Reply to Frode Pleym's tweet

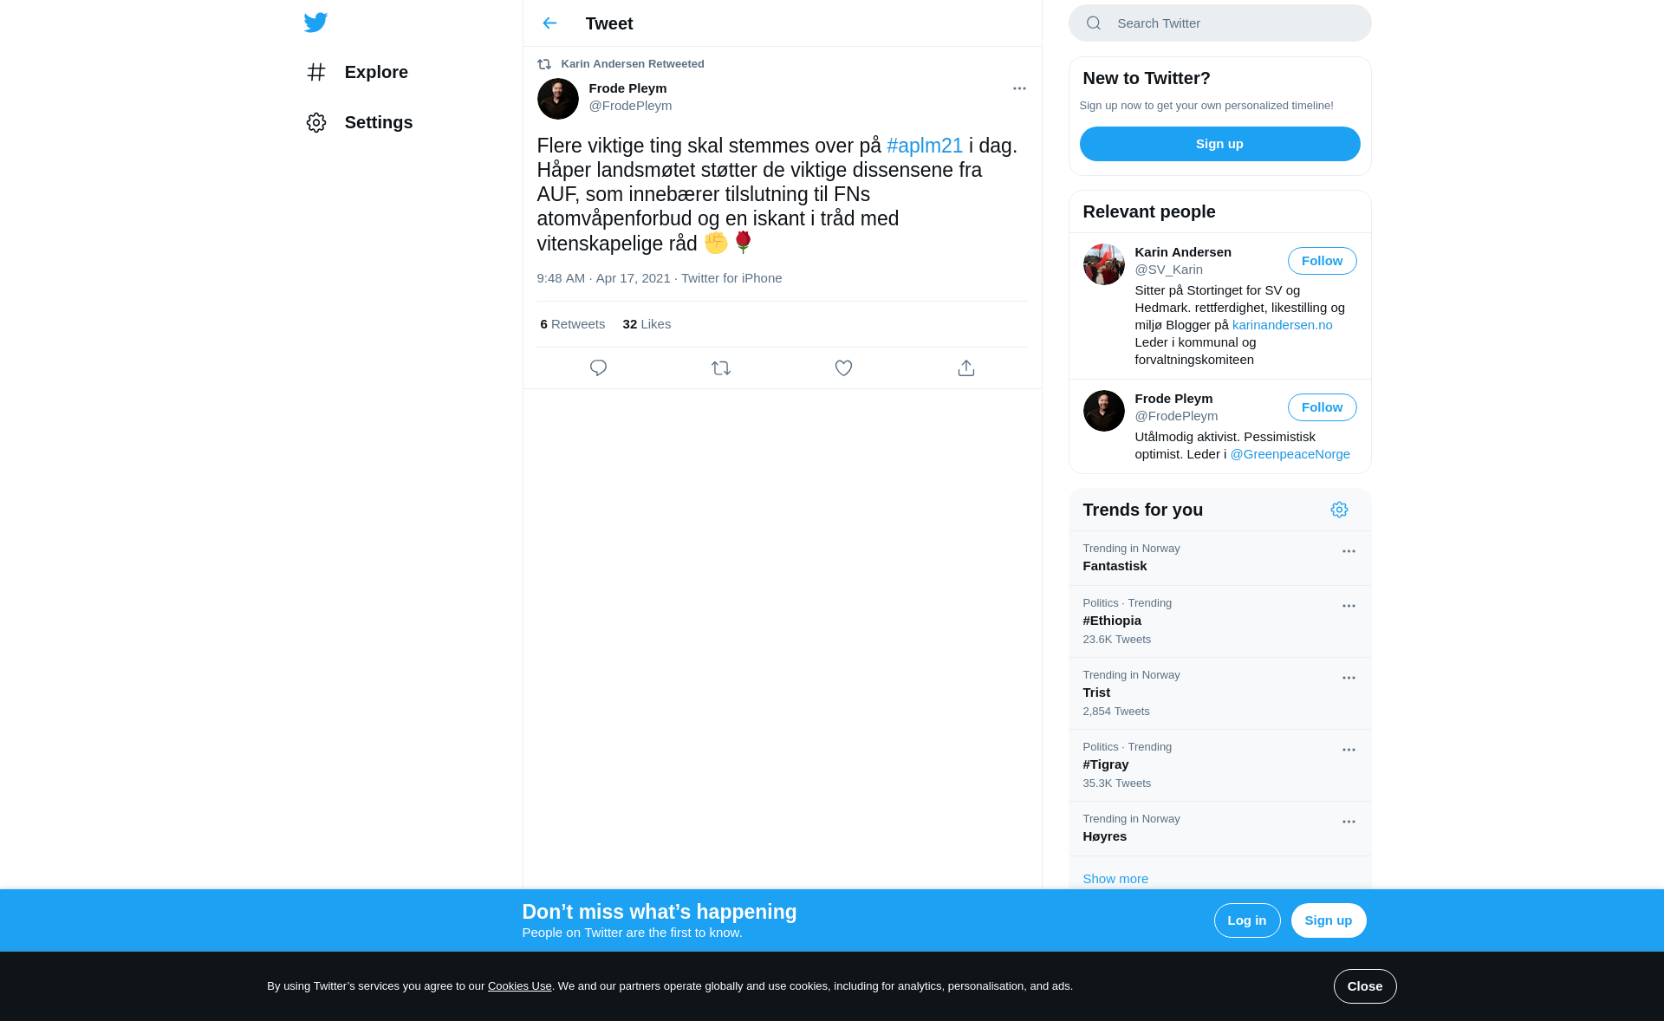pyautogui.click(x=598, y=368)
